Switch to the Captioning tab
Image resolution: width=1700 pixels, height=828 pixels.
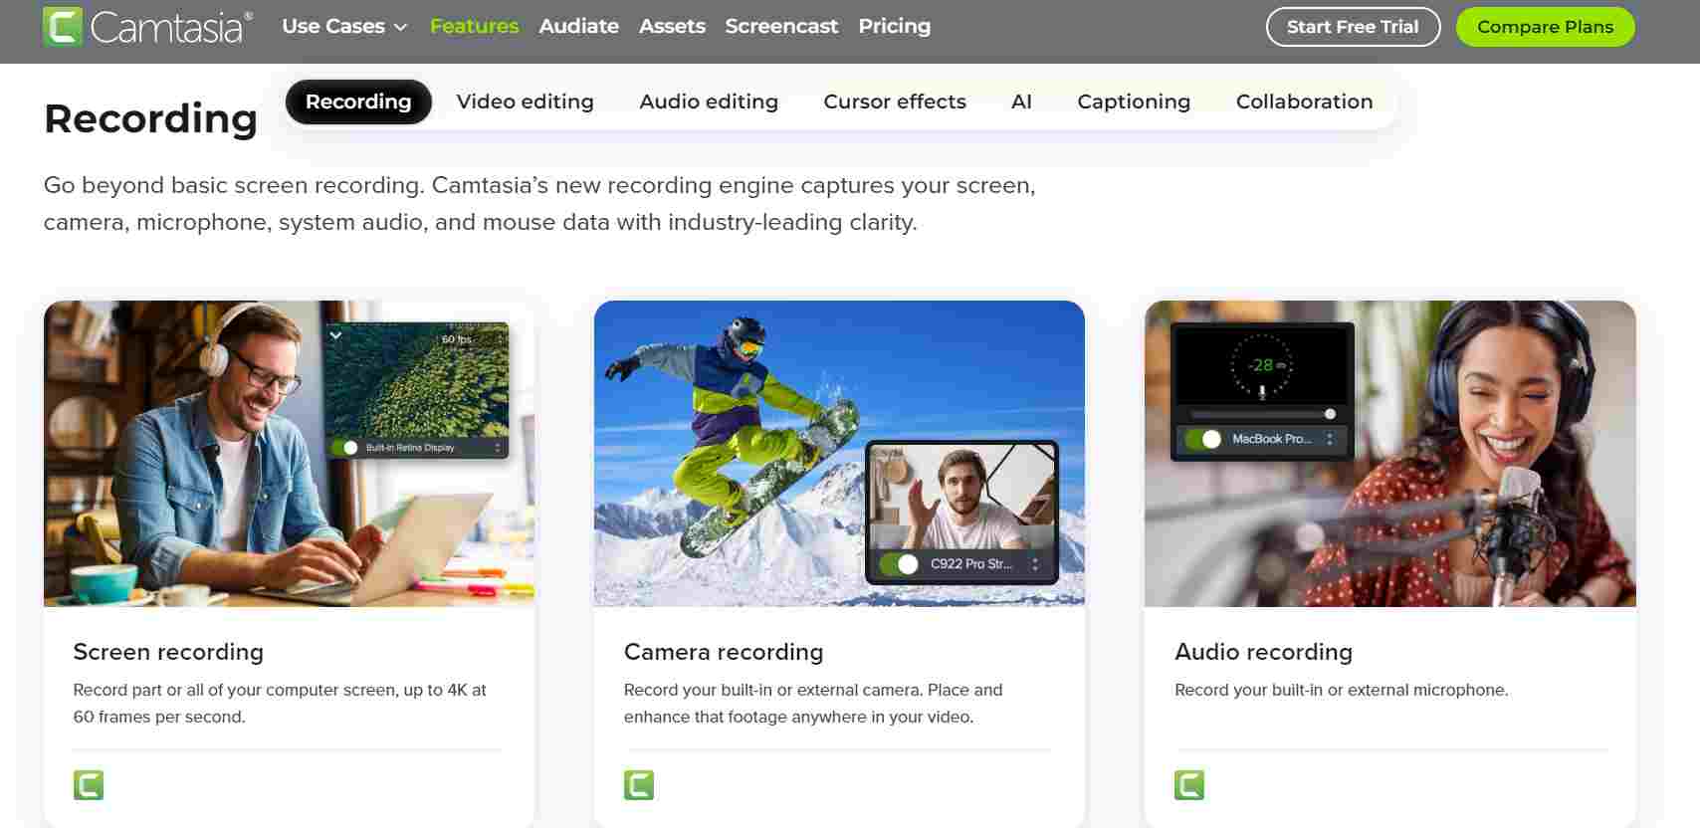coord(1134,102)
